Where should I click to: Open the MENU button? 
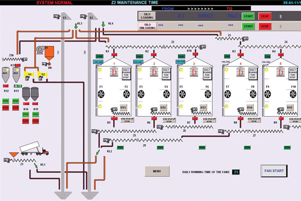[157, 171]
